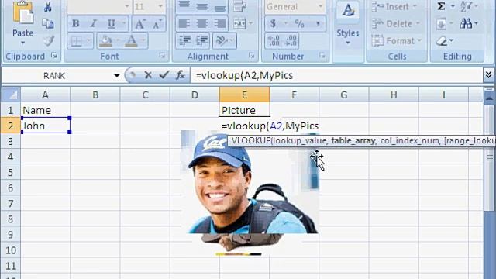
Task: Click the Borders icon
Action: tap(76, 41)
